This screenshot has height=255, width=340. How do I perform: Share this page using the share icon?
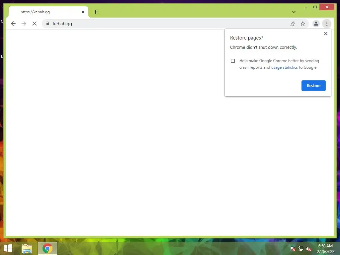(x=292, y=24)
